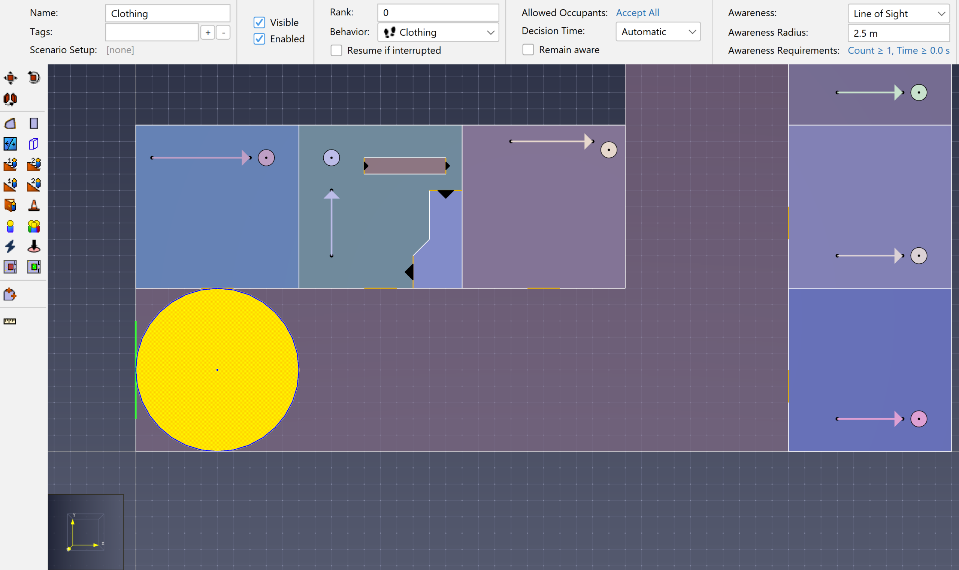Open the Behavior dropdown showing Clothing
This screenshot has height=570, width=959.
tap(438, 32)
